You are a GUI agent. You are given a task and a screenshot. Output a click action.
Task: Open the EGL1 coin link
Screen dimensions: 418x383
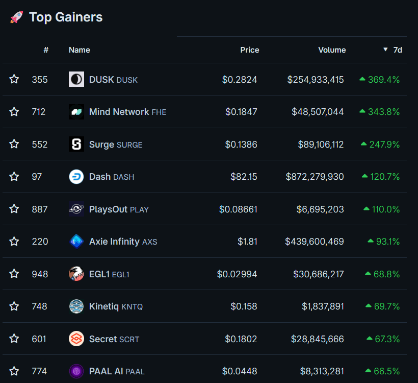tap(109, 274)
